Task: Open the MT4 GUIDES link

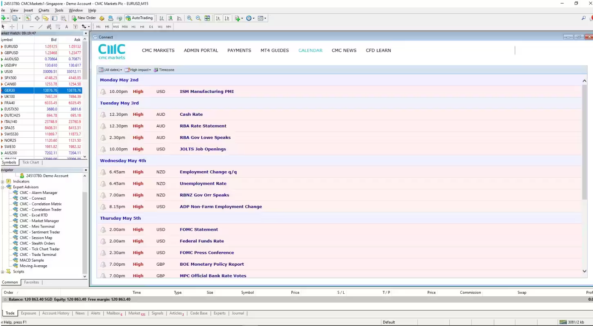Action: [x=274, y=51]
